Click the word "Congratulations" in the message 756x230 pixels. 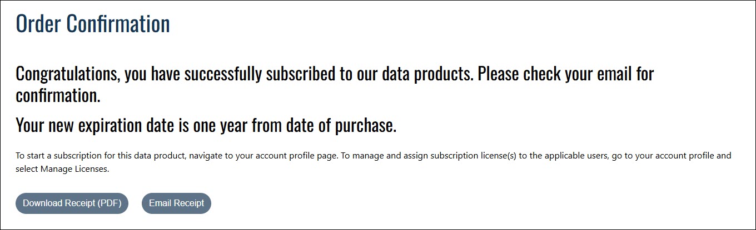(x=67, y=74)
